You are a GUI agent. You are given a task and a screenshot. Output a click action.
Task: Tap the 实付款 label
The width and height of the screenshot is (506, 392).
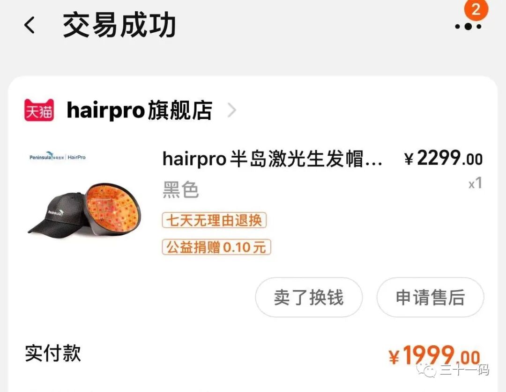[53, 353]
